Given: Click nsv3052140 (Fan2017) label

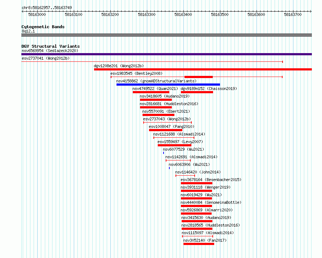Looking at the screenshot, I should 205,240.
